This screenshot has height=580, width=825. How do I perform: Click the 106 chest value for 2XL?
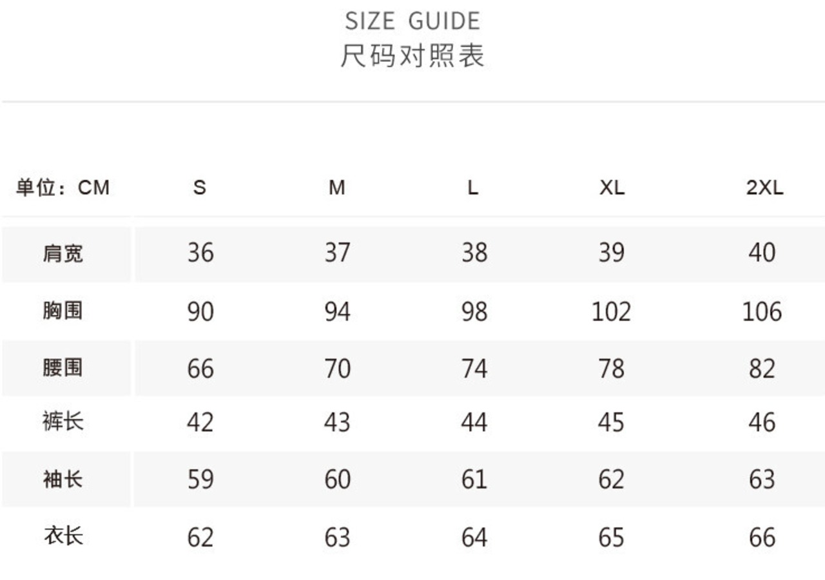(762, 312)
